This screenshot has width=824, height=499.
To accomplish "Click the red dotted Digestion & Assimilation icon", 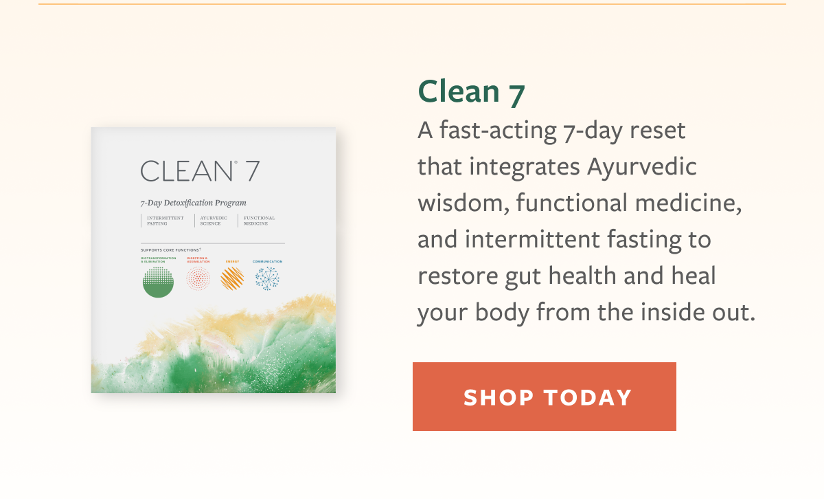I will (198, 278).
